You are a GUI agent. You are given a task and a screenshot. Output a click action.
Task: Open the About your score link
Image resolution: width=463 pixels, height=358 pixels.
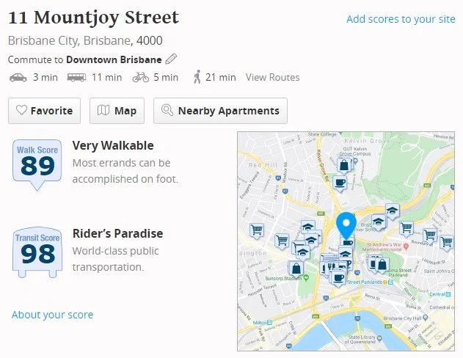[x=52, y=315]
